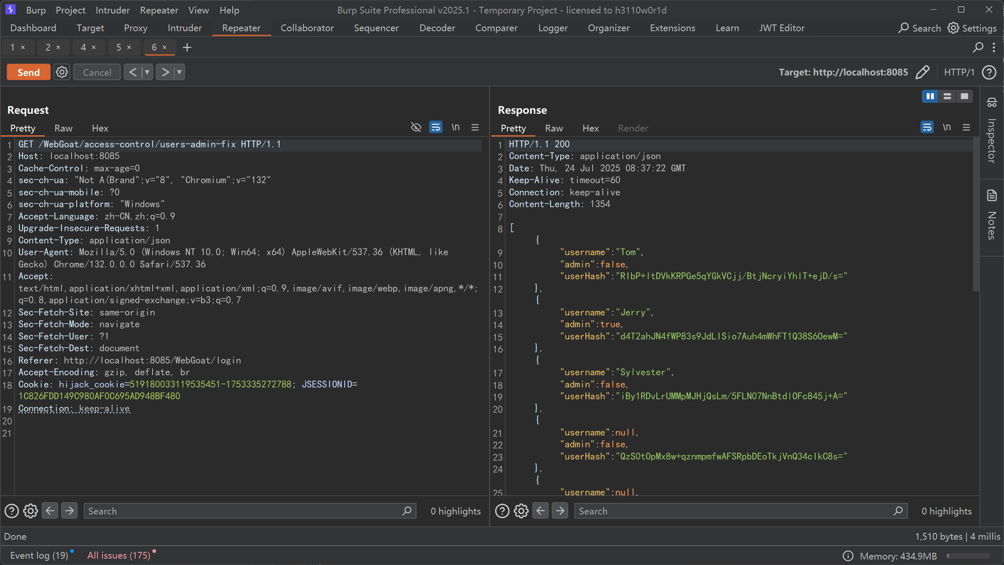1004x565 pixels.
Task: Toggle hide non-printable chars in Request
Action: point(416,127)
